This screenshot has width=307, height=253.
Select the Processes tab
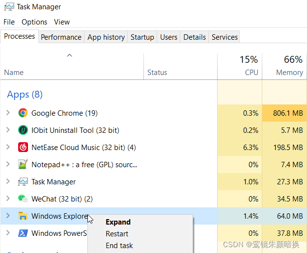[x=19, y=36]
